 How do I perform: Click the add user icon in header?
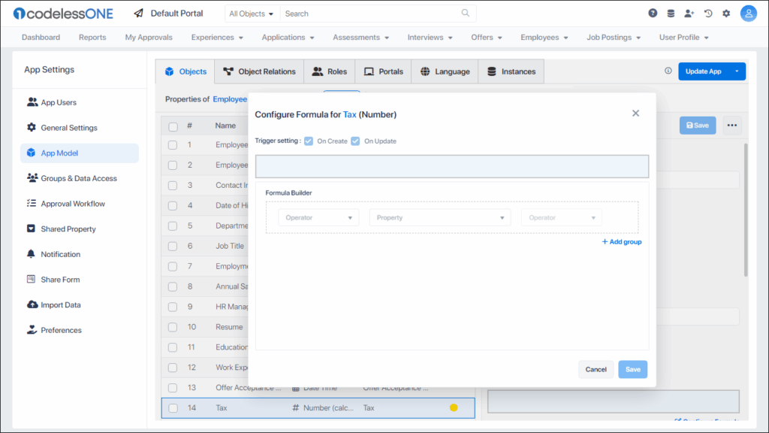(689, 14)
